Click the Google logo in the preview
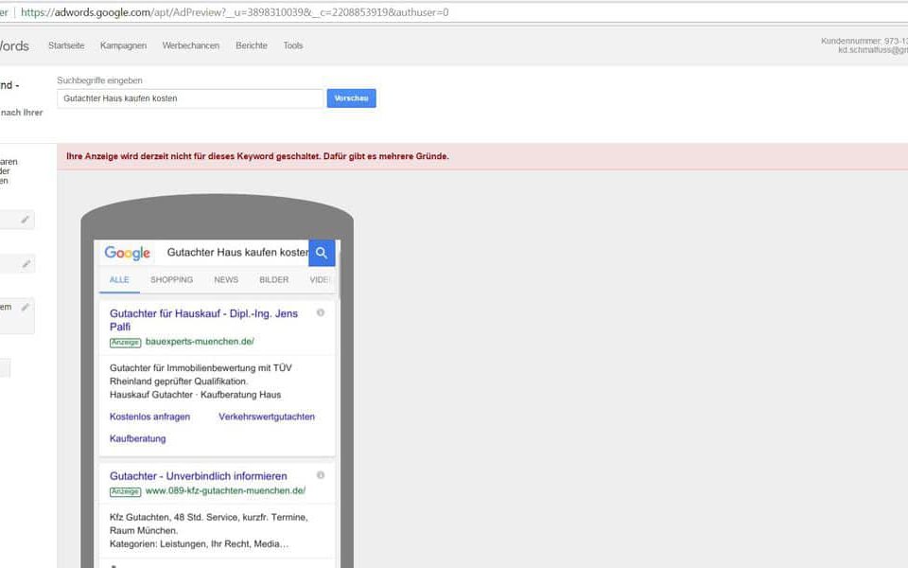 coord(128,254)
